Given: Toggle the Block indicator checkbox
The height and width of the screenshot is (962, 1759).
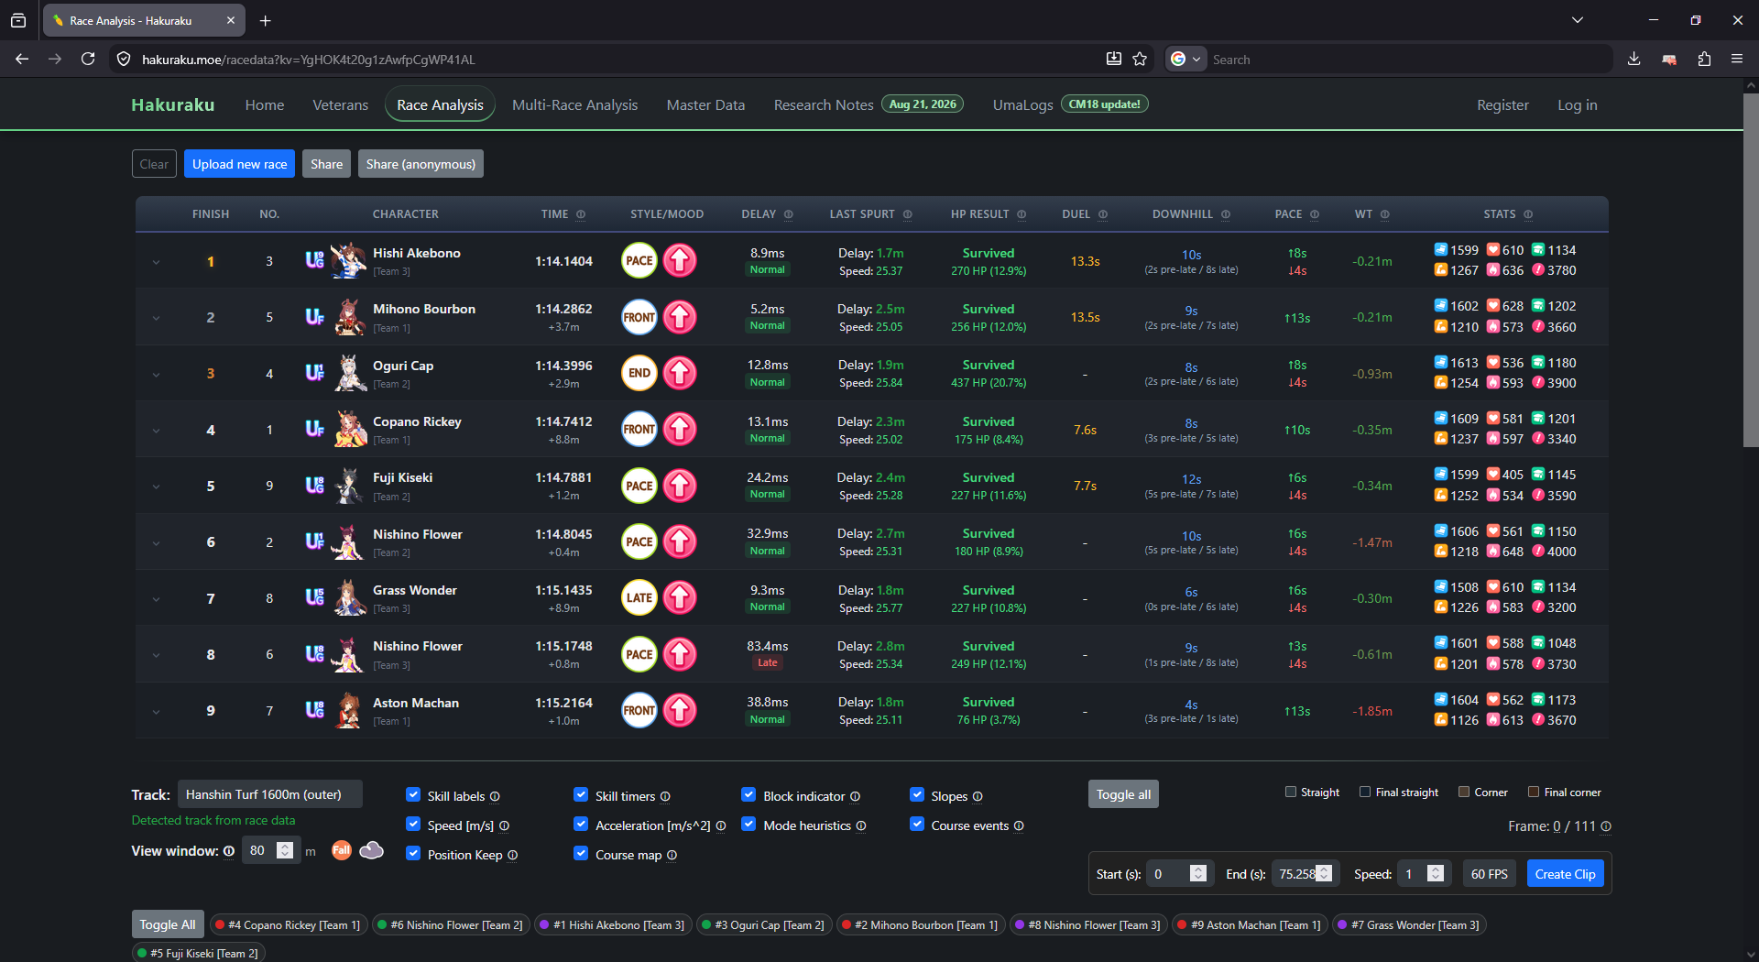Looking at the screenshot, I should coord(748,795).
